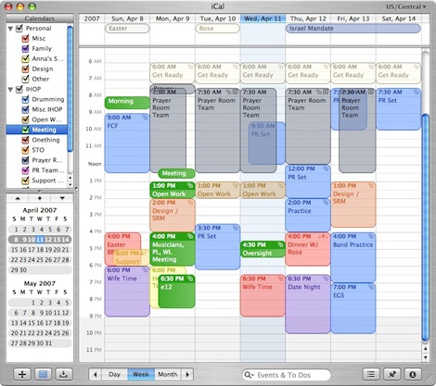Open the event Info drawer button
The width and height of the screenshot is (436, 386).
click(x=413, y=374)
